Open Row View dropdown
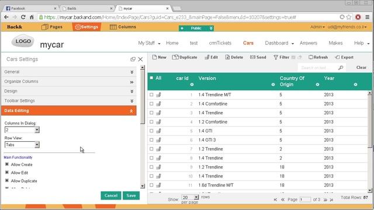 [22, 145]
